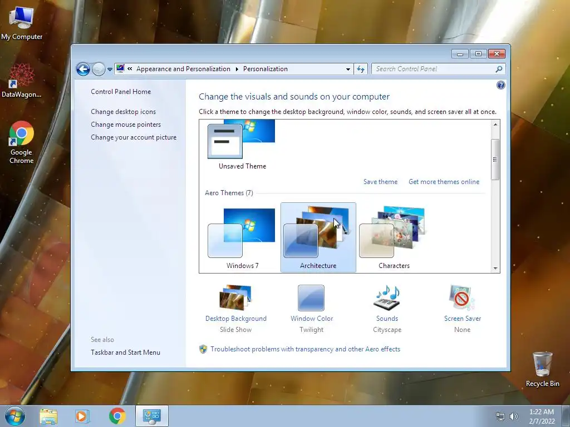Open Change your account picture

[x=134, y=137]
